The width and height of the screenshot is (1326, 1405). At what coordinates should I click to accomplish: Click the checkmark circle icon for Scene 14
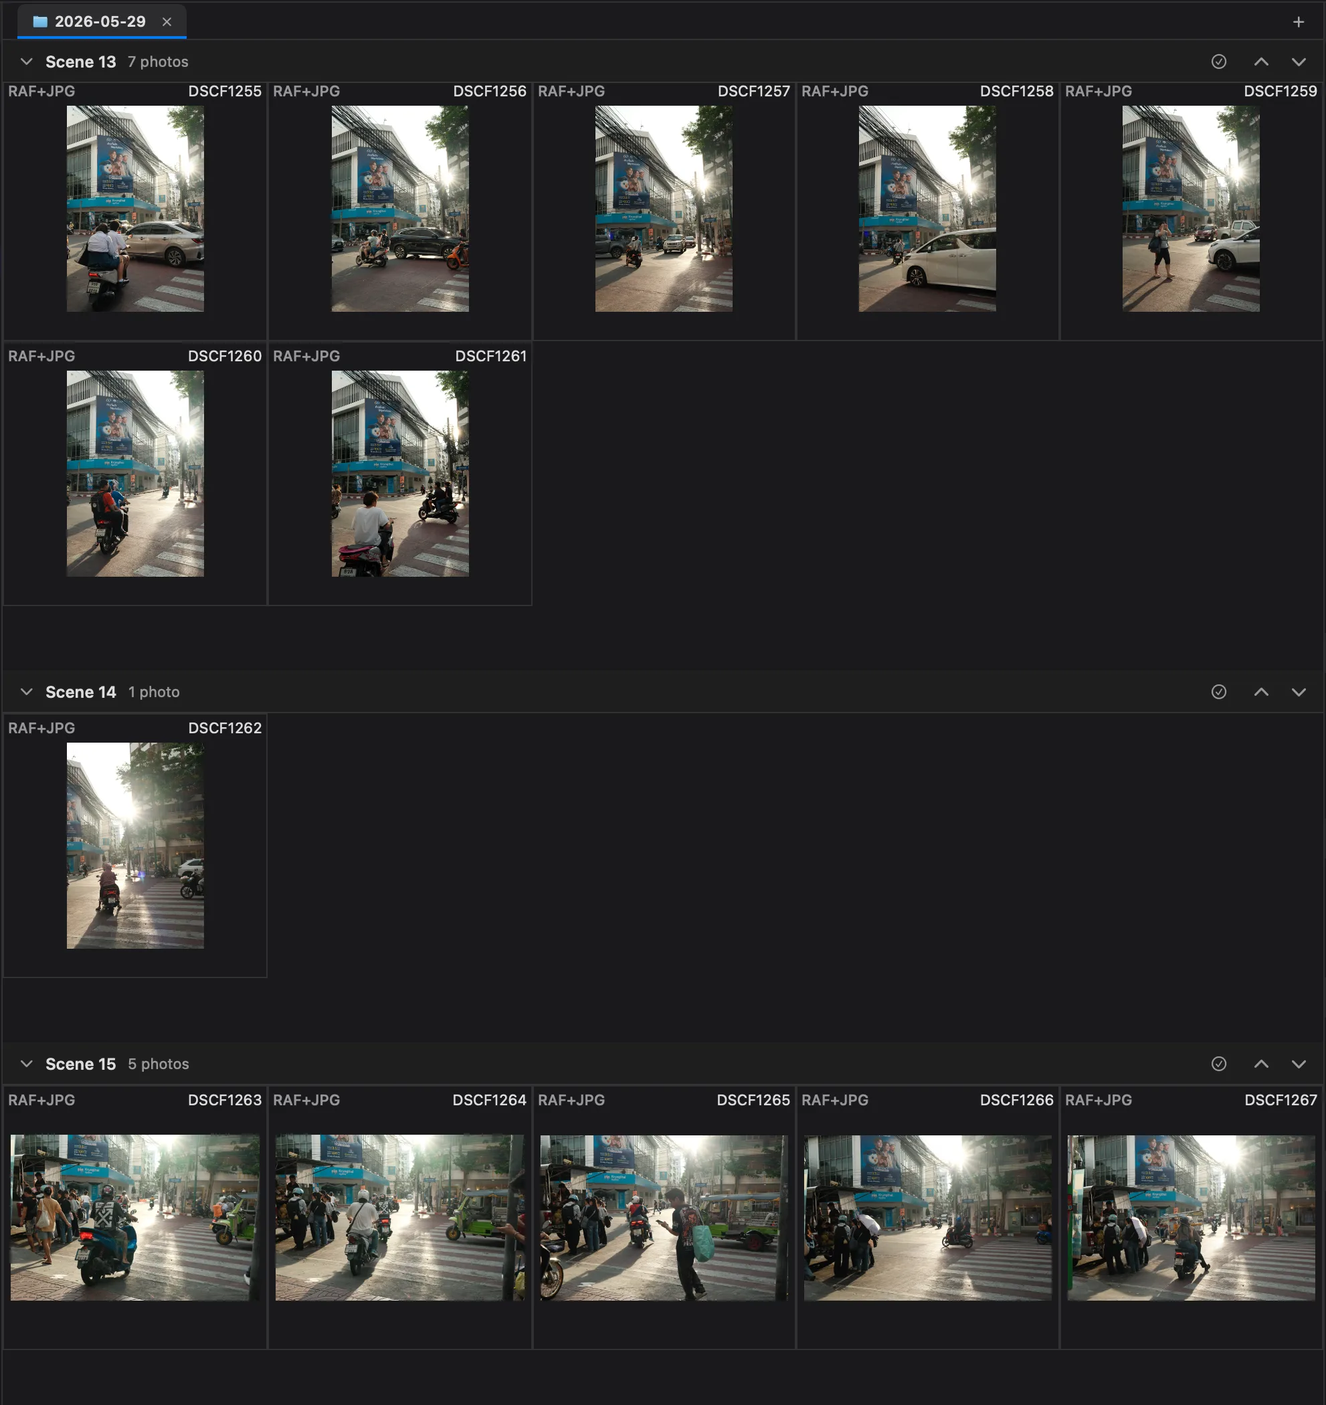click(x=1218, y=692)
